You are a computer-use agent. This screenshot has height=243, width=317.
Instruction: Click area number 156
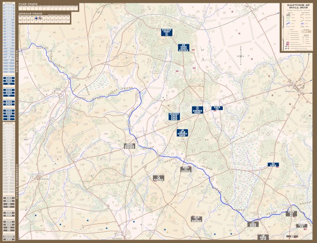pos(79,214)
